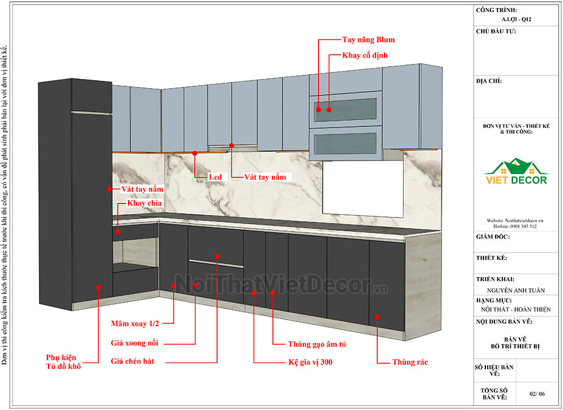Click the Hotline 0901 343 312 text
The width and height of the screenshot is (563, 410).
(515, 227)
